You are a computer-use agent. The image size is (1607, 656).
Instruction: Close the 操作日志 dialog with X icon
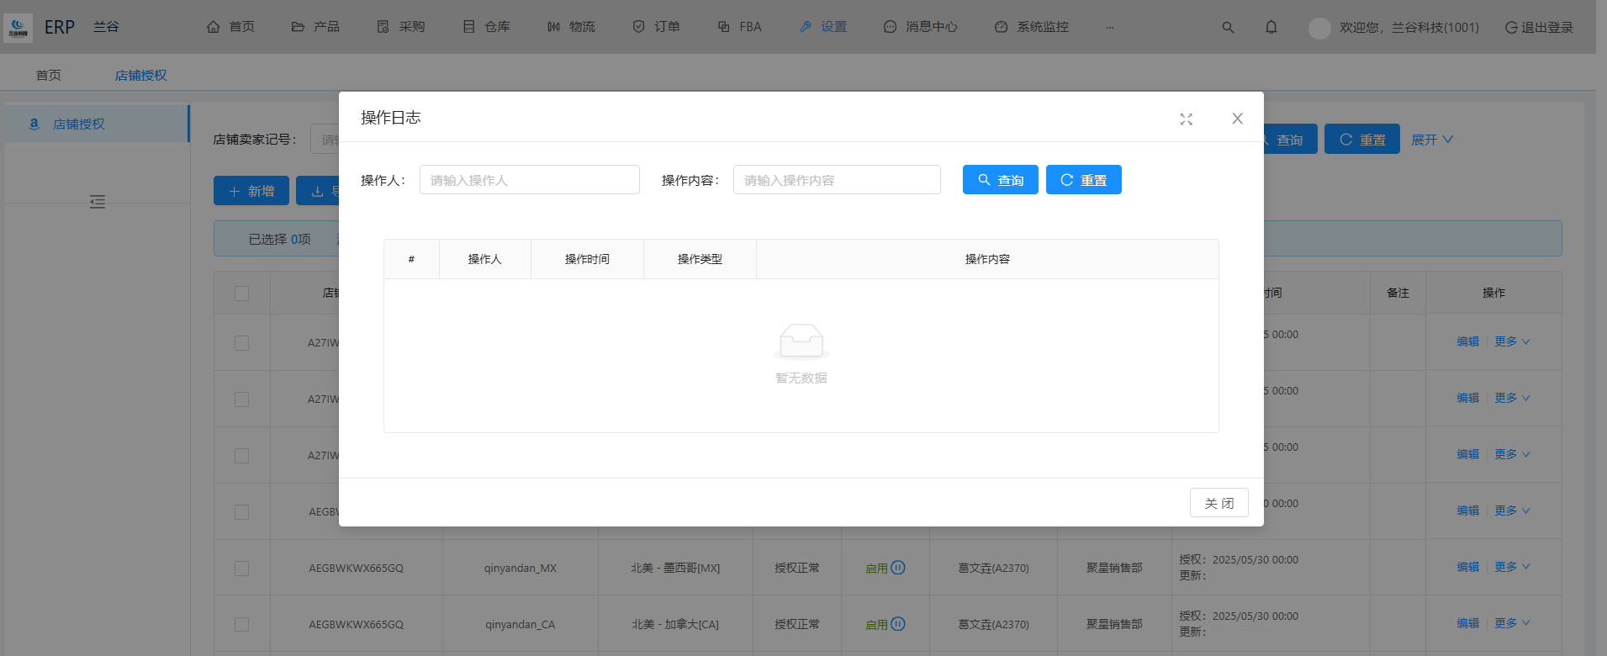click(x=1237, y=119)
